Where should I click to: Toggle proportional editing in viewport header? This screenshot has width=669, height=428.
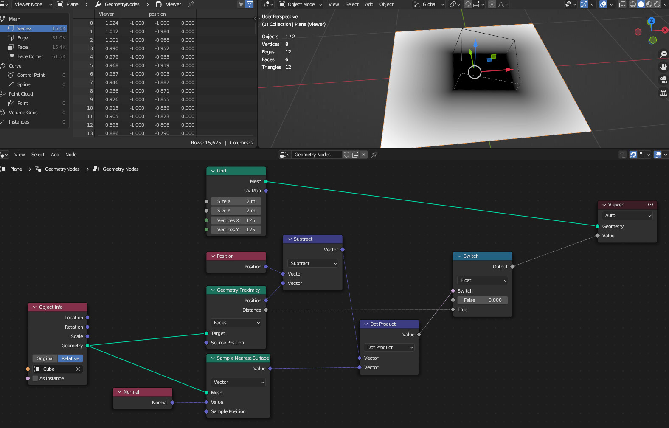[x=492, y=4]
